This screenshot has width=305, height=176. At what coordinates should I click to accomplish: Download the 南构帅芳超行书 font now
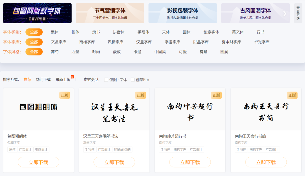tap(190, 162)
